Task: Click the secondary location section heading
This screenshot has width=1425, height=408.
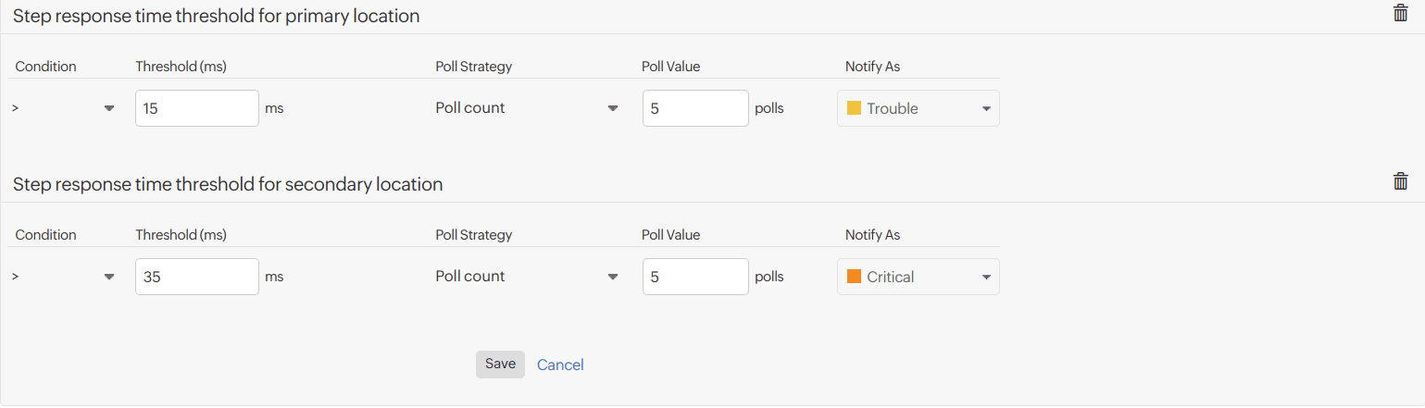Action: [x=228, y=184]
